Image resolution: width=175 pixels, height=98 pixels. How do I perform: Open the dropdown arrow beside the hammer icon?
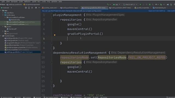pyautogui.click(x=110, y=5)
